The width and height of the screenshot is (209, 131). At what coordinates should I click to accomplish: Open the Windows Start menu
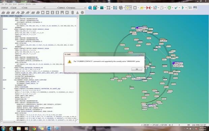click(x=3, y=128)
